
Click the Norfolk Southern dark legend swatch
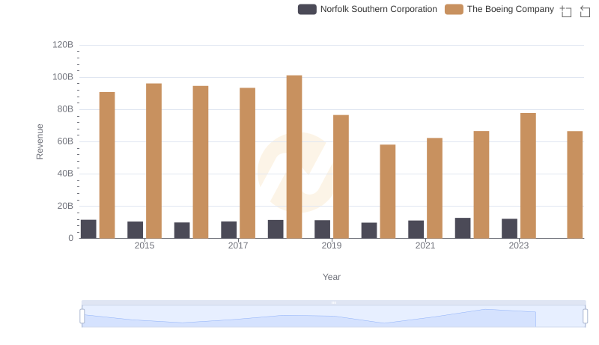click(307, 9)
